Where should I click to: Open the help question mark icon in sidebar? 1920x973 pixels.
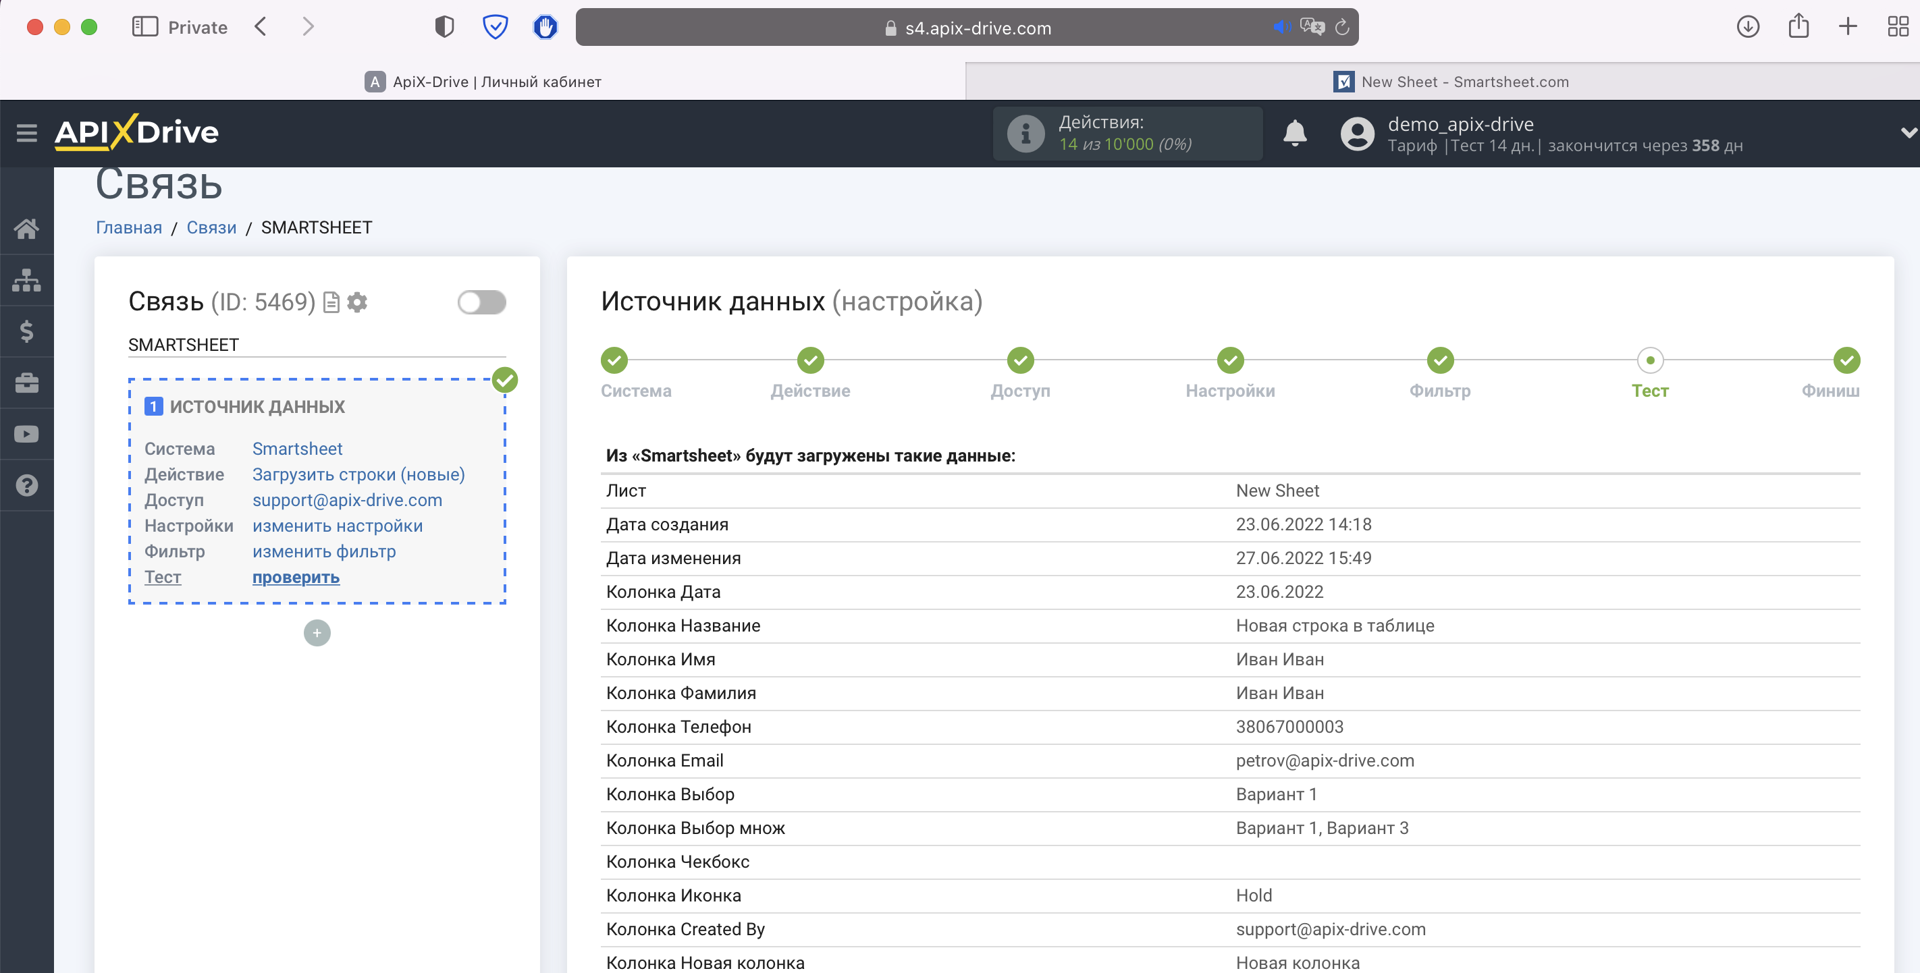[27, 485]
